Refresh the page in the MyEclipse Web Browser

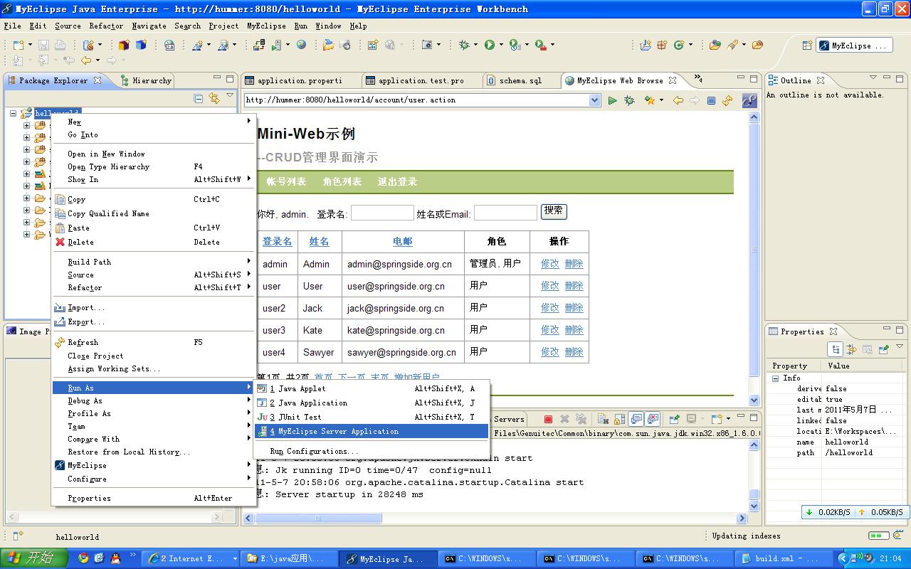pyautogui.click(x=727, y=100)
